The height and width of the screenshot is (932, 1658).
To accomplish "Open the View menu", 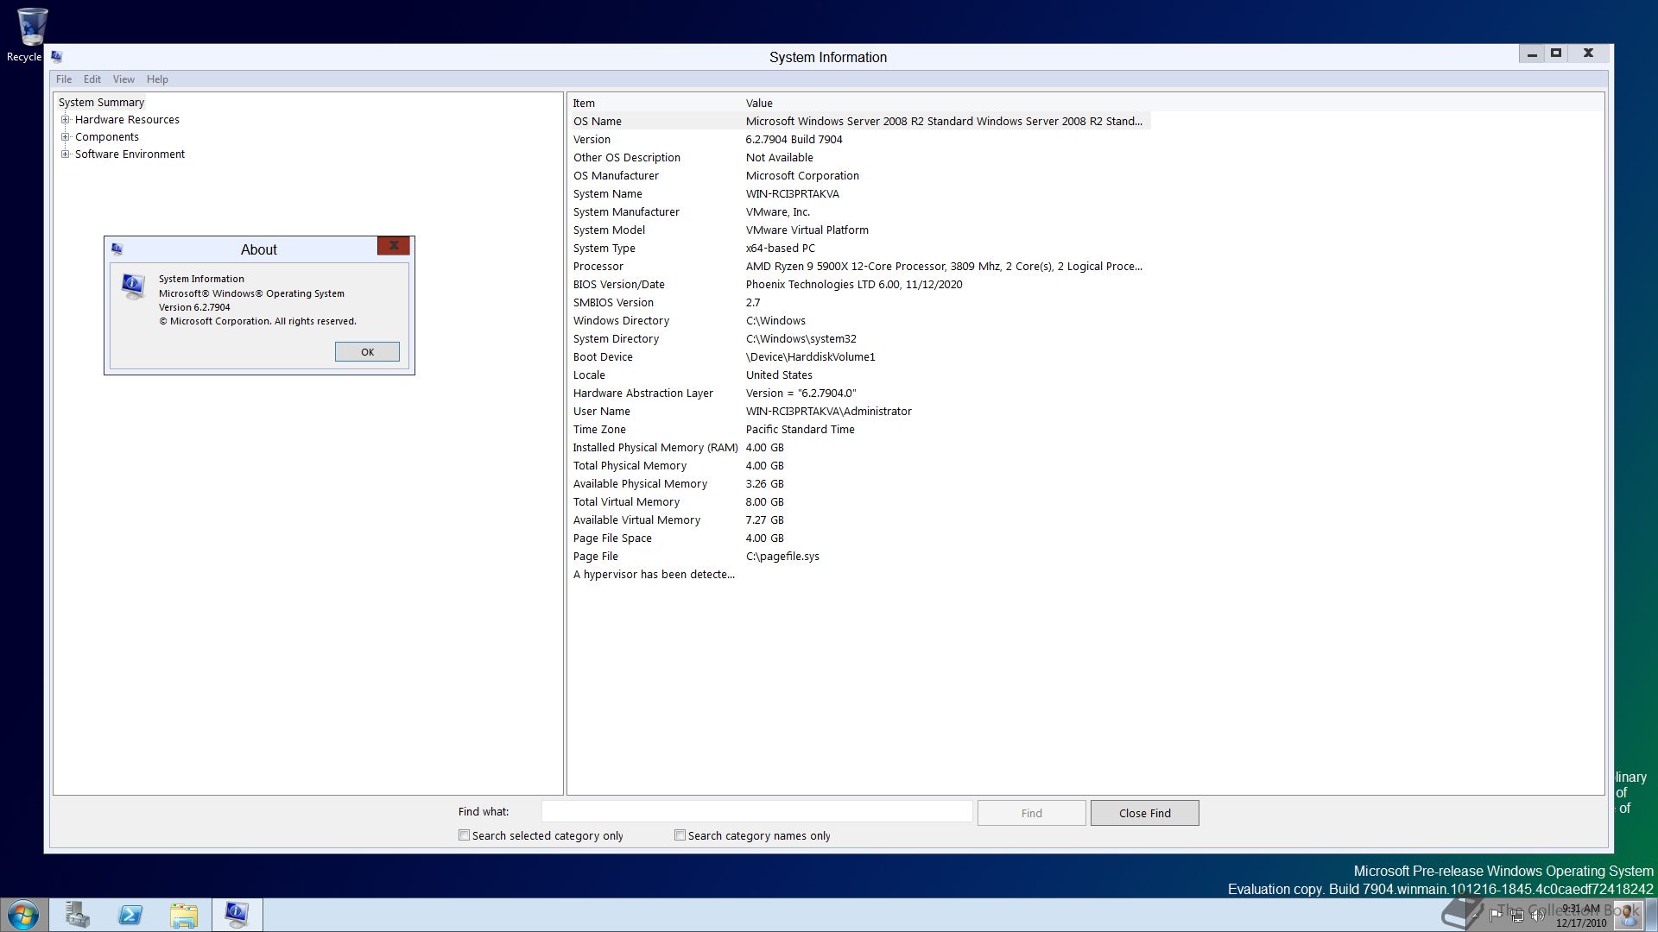I will click(123, 79).
